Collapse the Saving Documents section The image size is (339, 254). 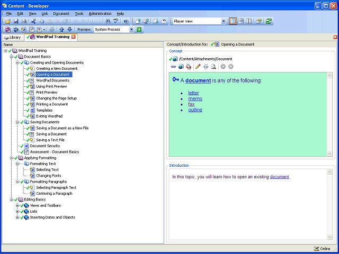[17, 122]
